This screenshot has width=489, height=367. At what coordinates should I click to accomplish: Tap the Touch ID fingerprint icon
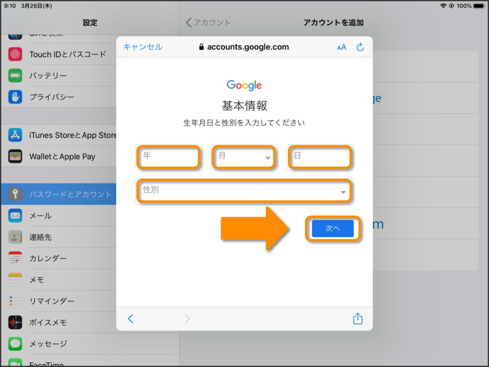[x=15, y=54]
